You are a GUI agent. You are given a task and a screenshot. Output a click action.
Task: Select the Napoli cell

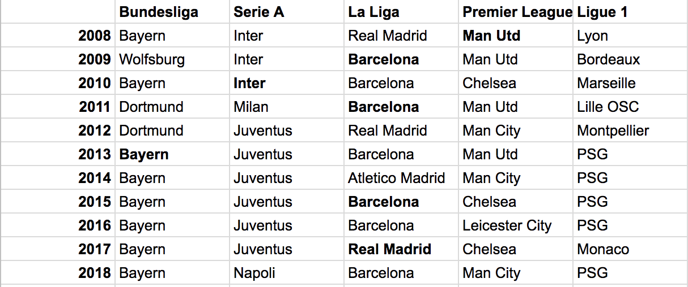coord(287,273)
